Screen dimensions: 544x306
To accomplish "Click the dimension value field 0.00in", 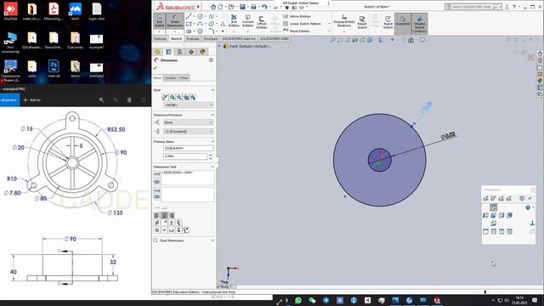I will tap(185, 156).
